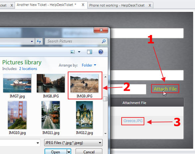Click the file list scrollbar down arrow
195x154 pixels.
[105, 133]
